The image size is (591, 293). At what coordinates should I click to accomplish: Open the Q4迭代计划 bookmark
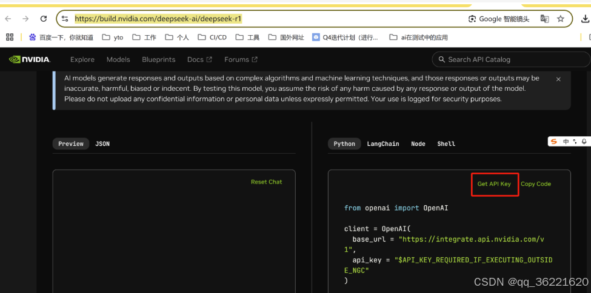coord(346,38)
